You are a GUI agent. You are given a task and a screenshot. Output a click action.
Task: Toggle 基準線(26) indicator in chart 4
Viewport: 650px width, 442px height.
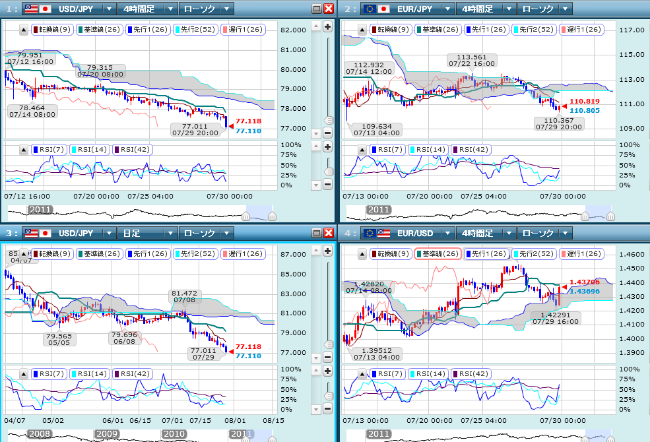click(x=438, y=254)
